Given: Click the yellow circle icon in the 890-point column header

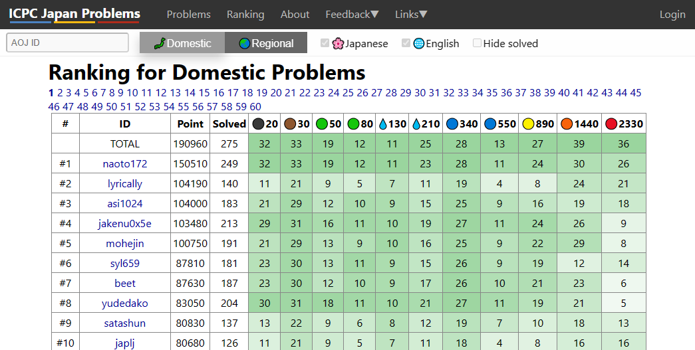Looking at the screenshot, I should coord(528,124).
